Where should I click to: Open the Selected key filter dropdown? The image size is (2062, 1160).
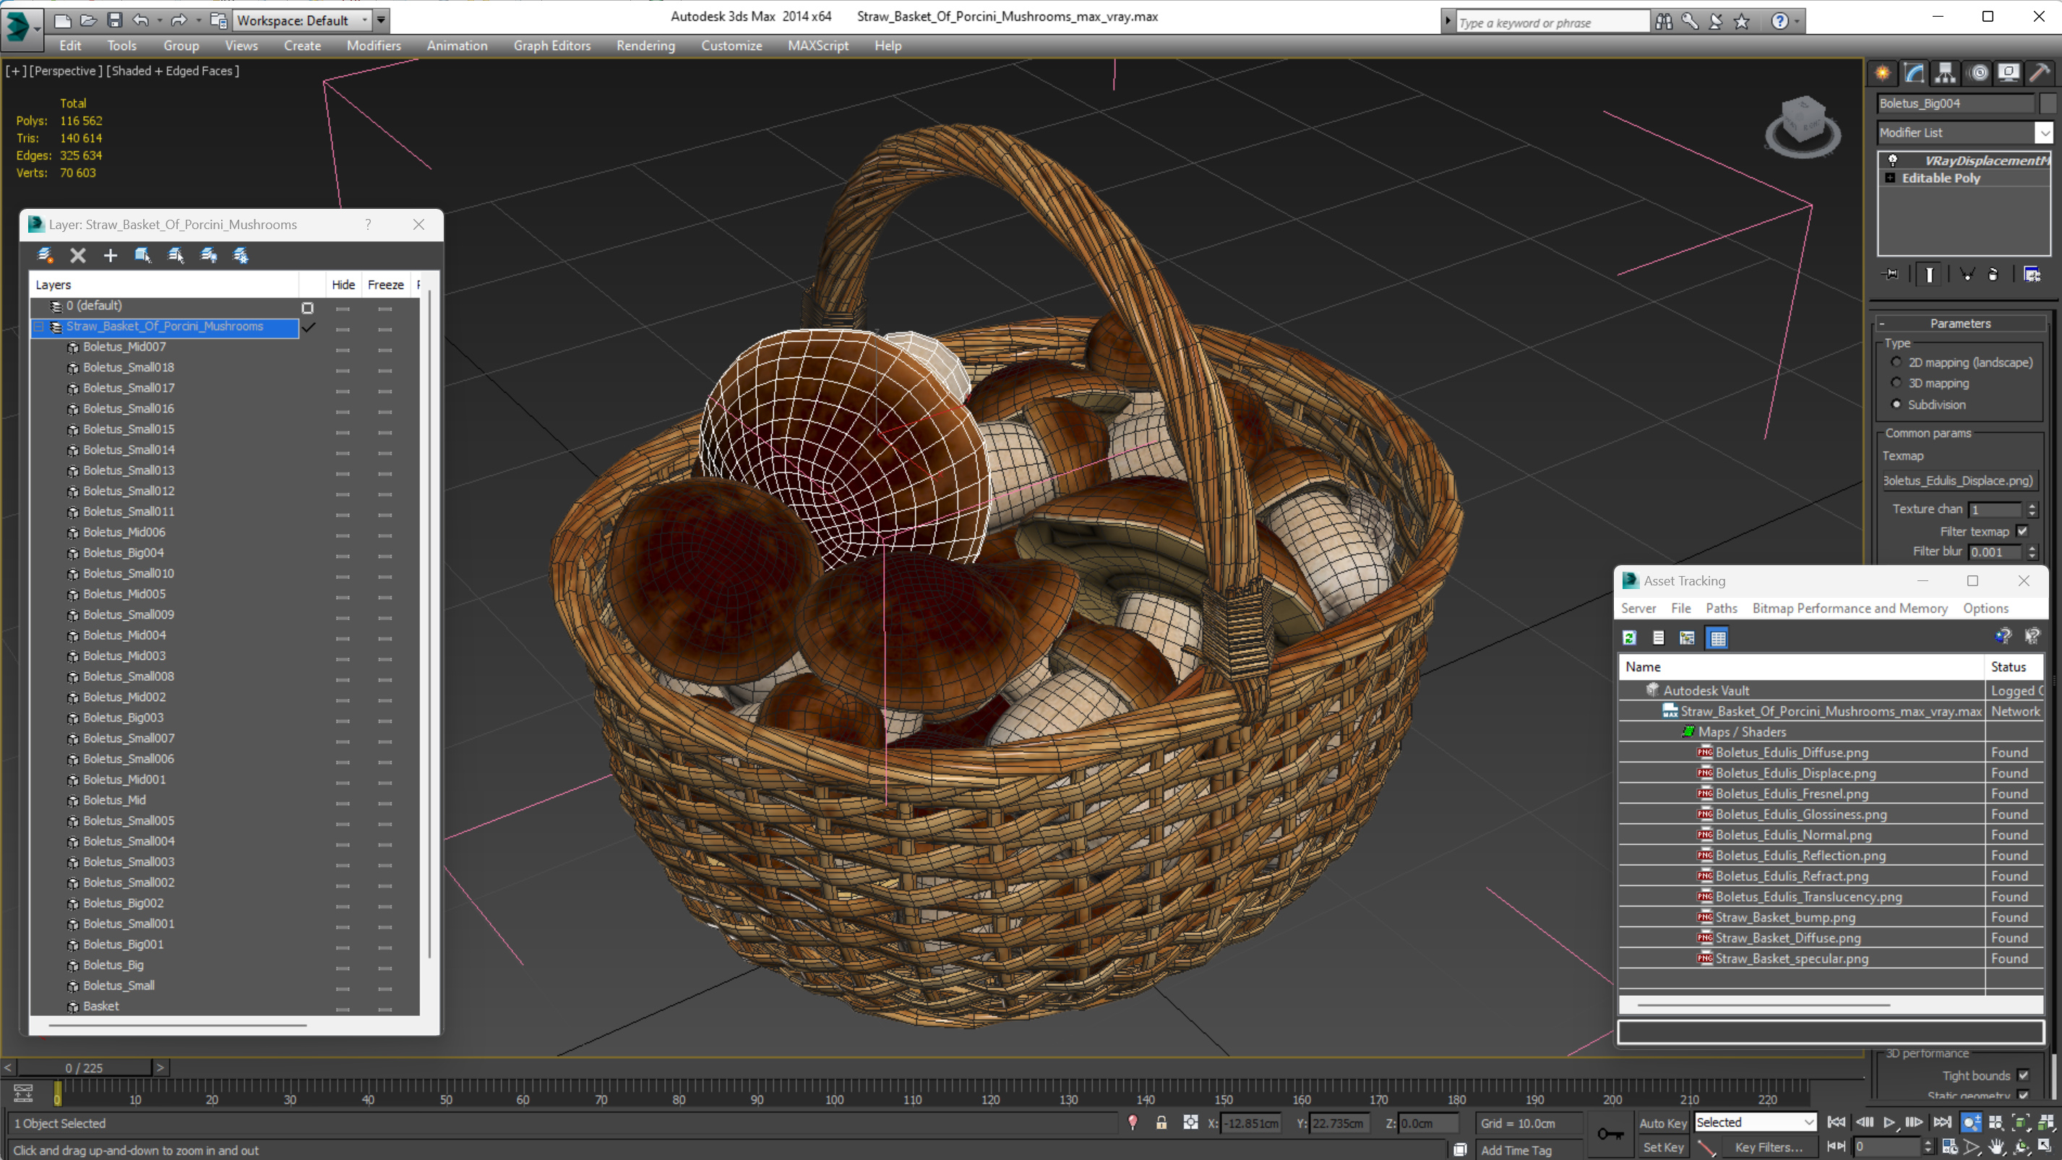[x=1755, y=1122]
